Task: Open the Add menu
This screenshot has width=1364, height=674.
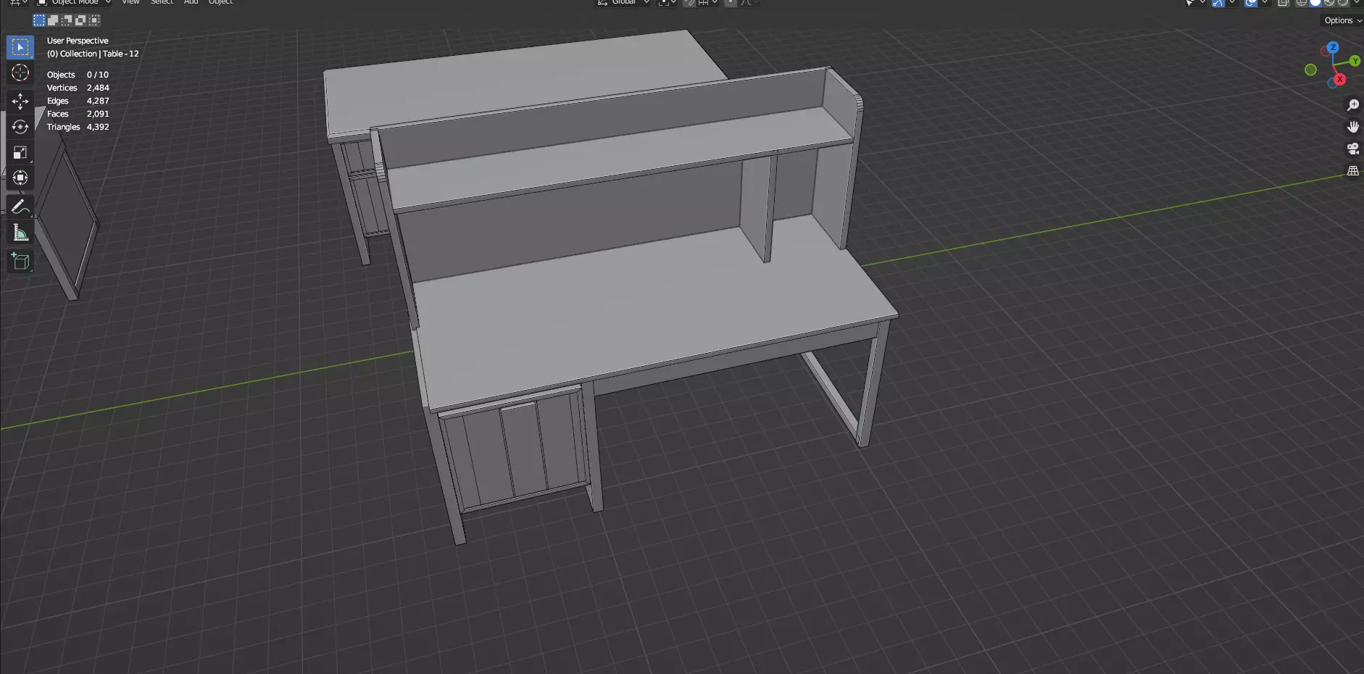Action: 191,2
